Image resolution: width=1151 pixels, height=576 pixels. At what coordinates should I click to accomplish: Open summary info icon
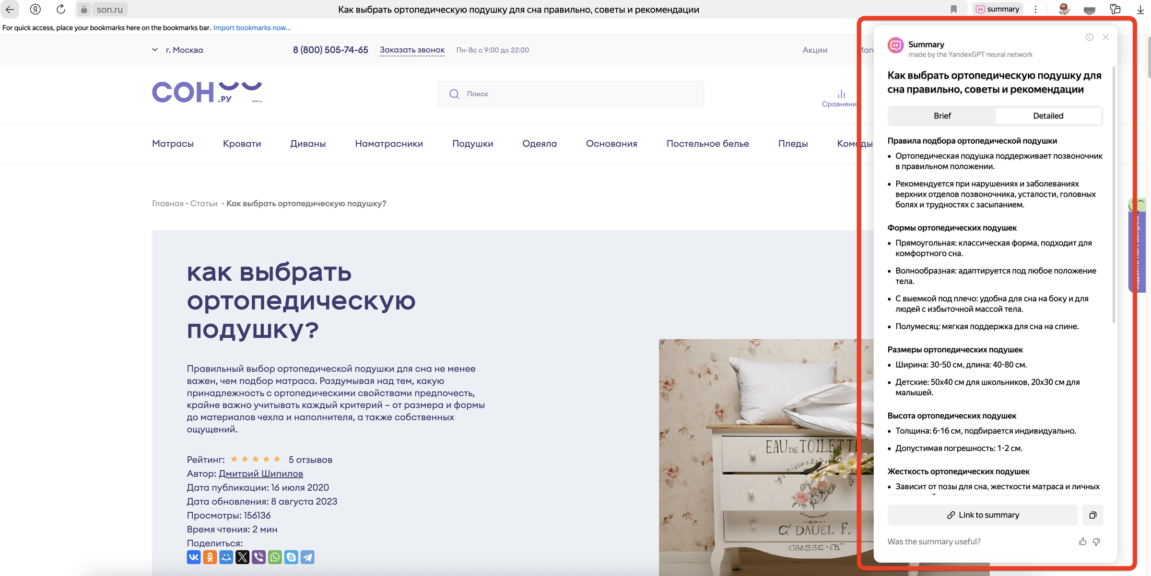(x=1089, y=37)
